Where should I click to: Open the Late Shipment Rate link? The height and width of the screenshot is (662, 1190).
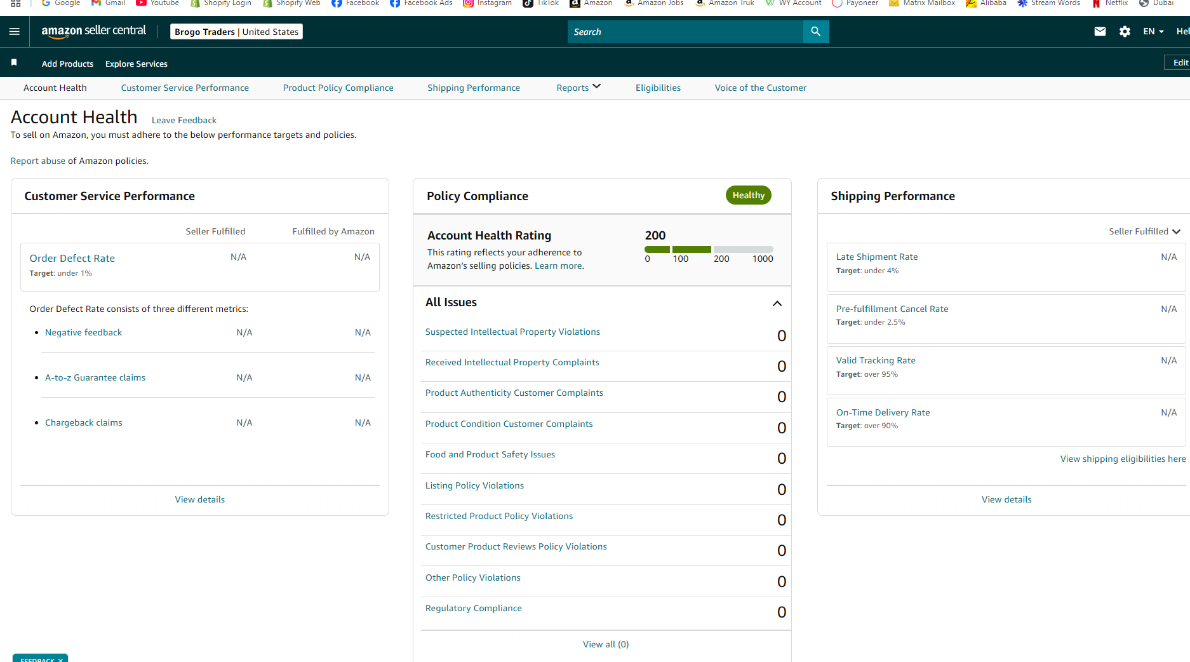[x=877, y=257]
